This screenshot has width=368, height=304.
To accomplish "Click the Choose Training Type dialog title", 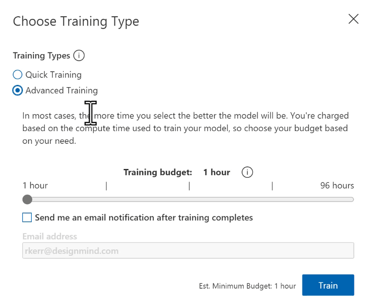I will [76, 21].
